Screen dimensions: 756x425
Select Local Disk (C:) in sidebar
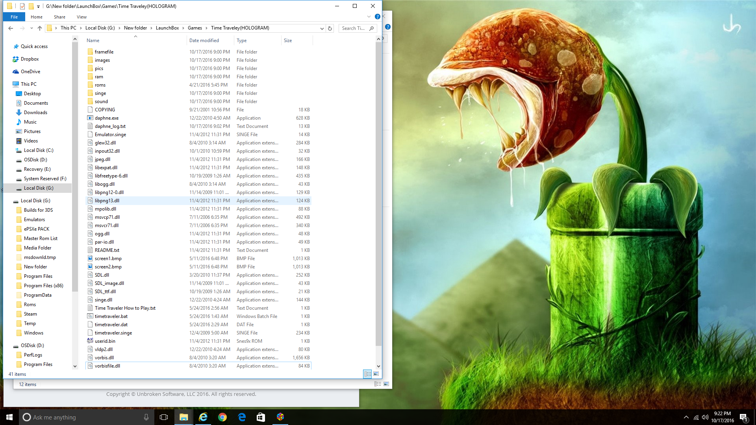(x=38, y=150)
